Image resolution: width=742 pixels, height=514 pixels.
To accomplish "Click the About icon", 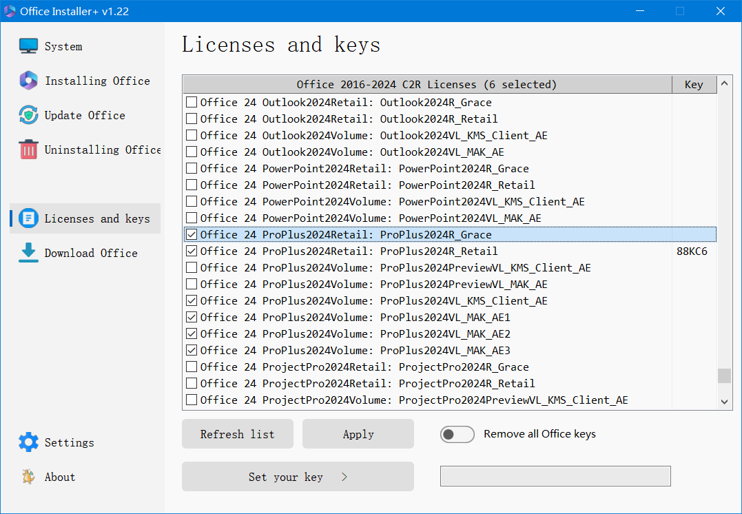I will point(28,477).
